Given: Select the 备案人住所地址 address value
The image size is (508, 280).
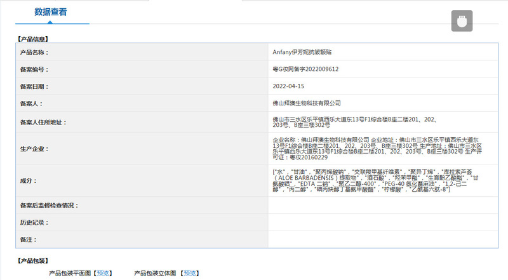Looking at the screenshot, I should click(356, 122).
